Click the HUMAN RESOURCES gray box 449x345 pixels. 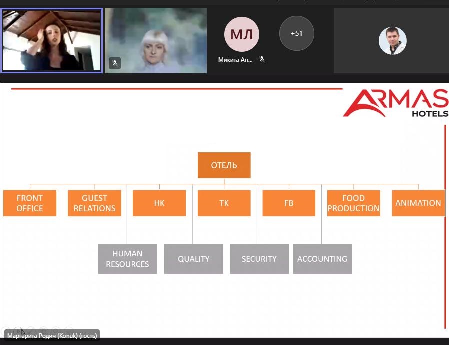point(127,259)
